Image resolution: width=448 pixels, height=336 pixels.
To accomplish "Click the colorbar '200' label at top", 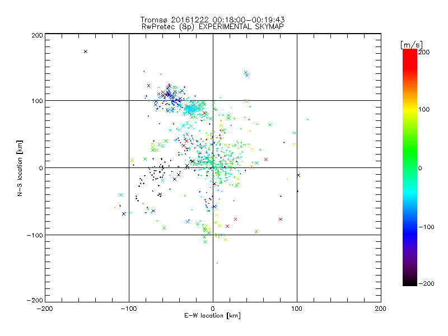I will [424, 52].
